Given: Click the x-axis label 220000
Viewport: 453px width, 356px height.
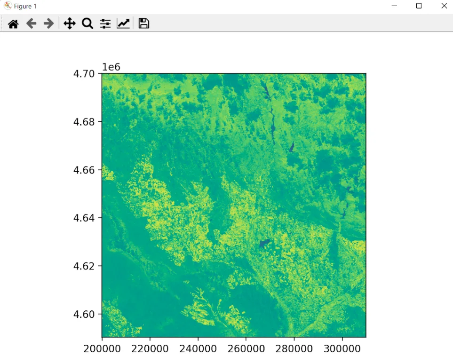Looking at the screenshot, I should pyautogui.click(x=150, y=349).
